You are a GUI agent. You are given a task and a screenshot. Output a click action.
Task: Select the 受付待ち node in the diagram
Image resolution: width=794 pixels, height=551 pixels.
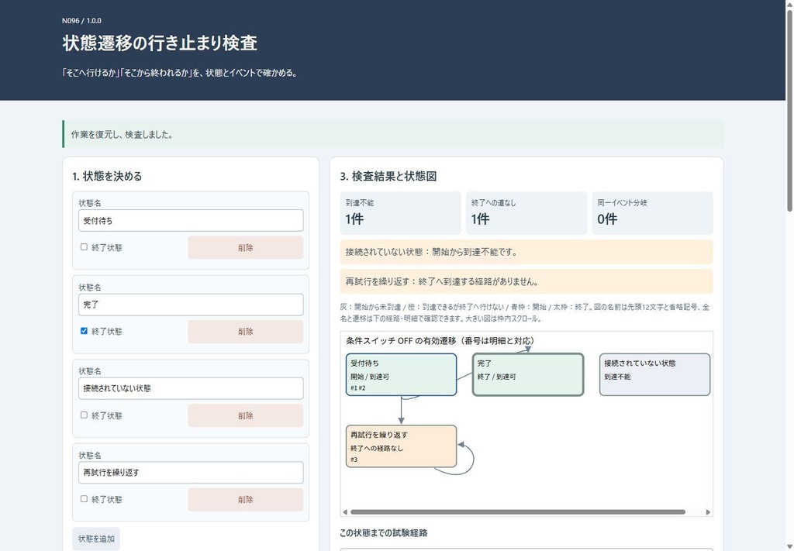pos(401,374)
